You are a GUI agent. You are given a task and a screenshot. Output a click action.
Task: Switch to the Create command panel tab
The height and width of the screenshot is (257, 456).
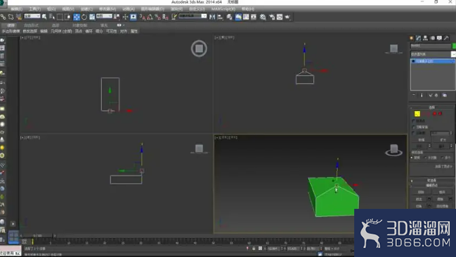pos(411,38)
